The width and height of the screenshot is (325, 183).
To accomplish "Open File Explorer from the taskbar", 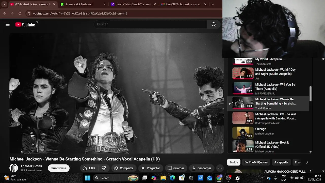I will (163, 178).
